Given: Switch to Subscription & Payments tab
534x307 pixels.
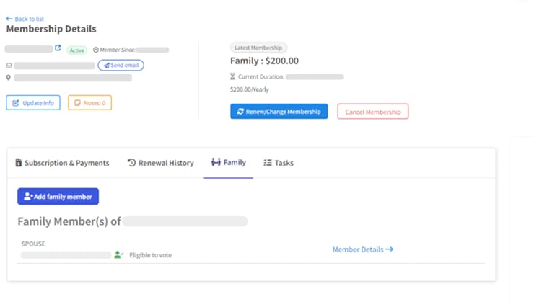Looking at the screenshot, I should (x=62, y=163).
